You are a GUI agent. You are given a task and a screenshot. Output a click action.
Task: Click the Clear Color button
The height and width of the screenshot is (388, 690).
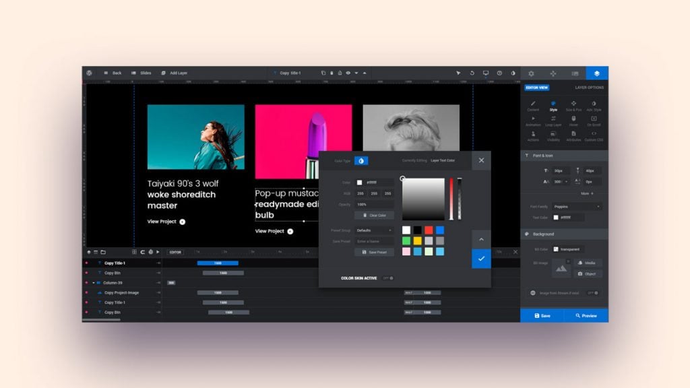click(x=374, y=215)
